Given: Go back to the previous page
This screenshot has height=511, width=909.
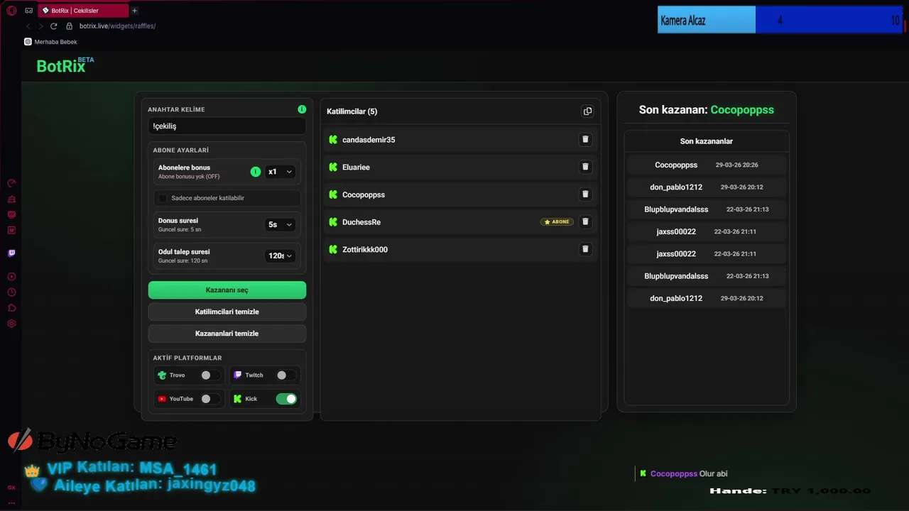Looking at the screenshot, I should pos(28,26).
